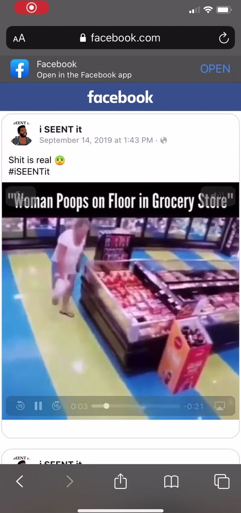The image size is (241, 513).
Task: Toggle video mute speaker button
Action: pyautogui.click(x=218, y=196)
